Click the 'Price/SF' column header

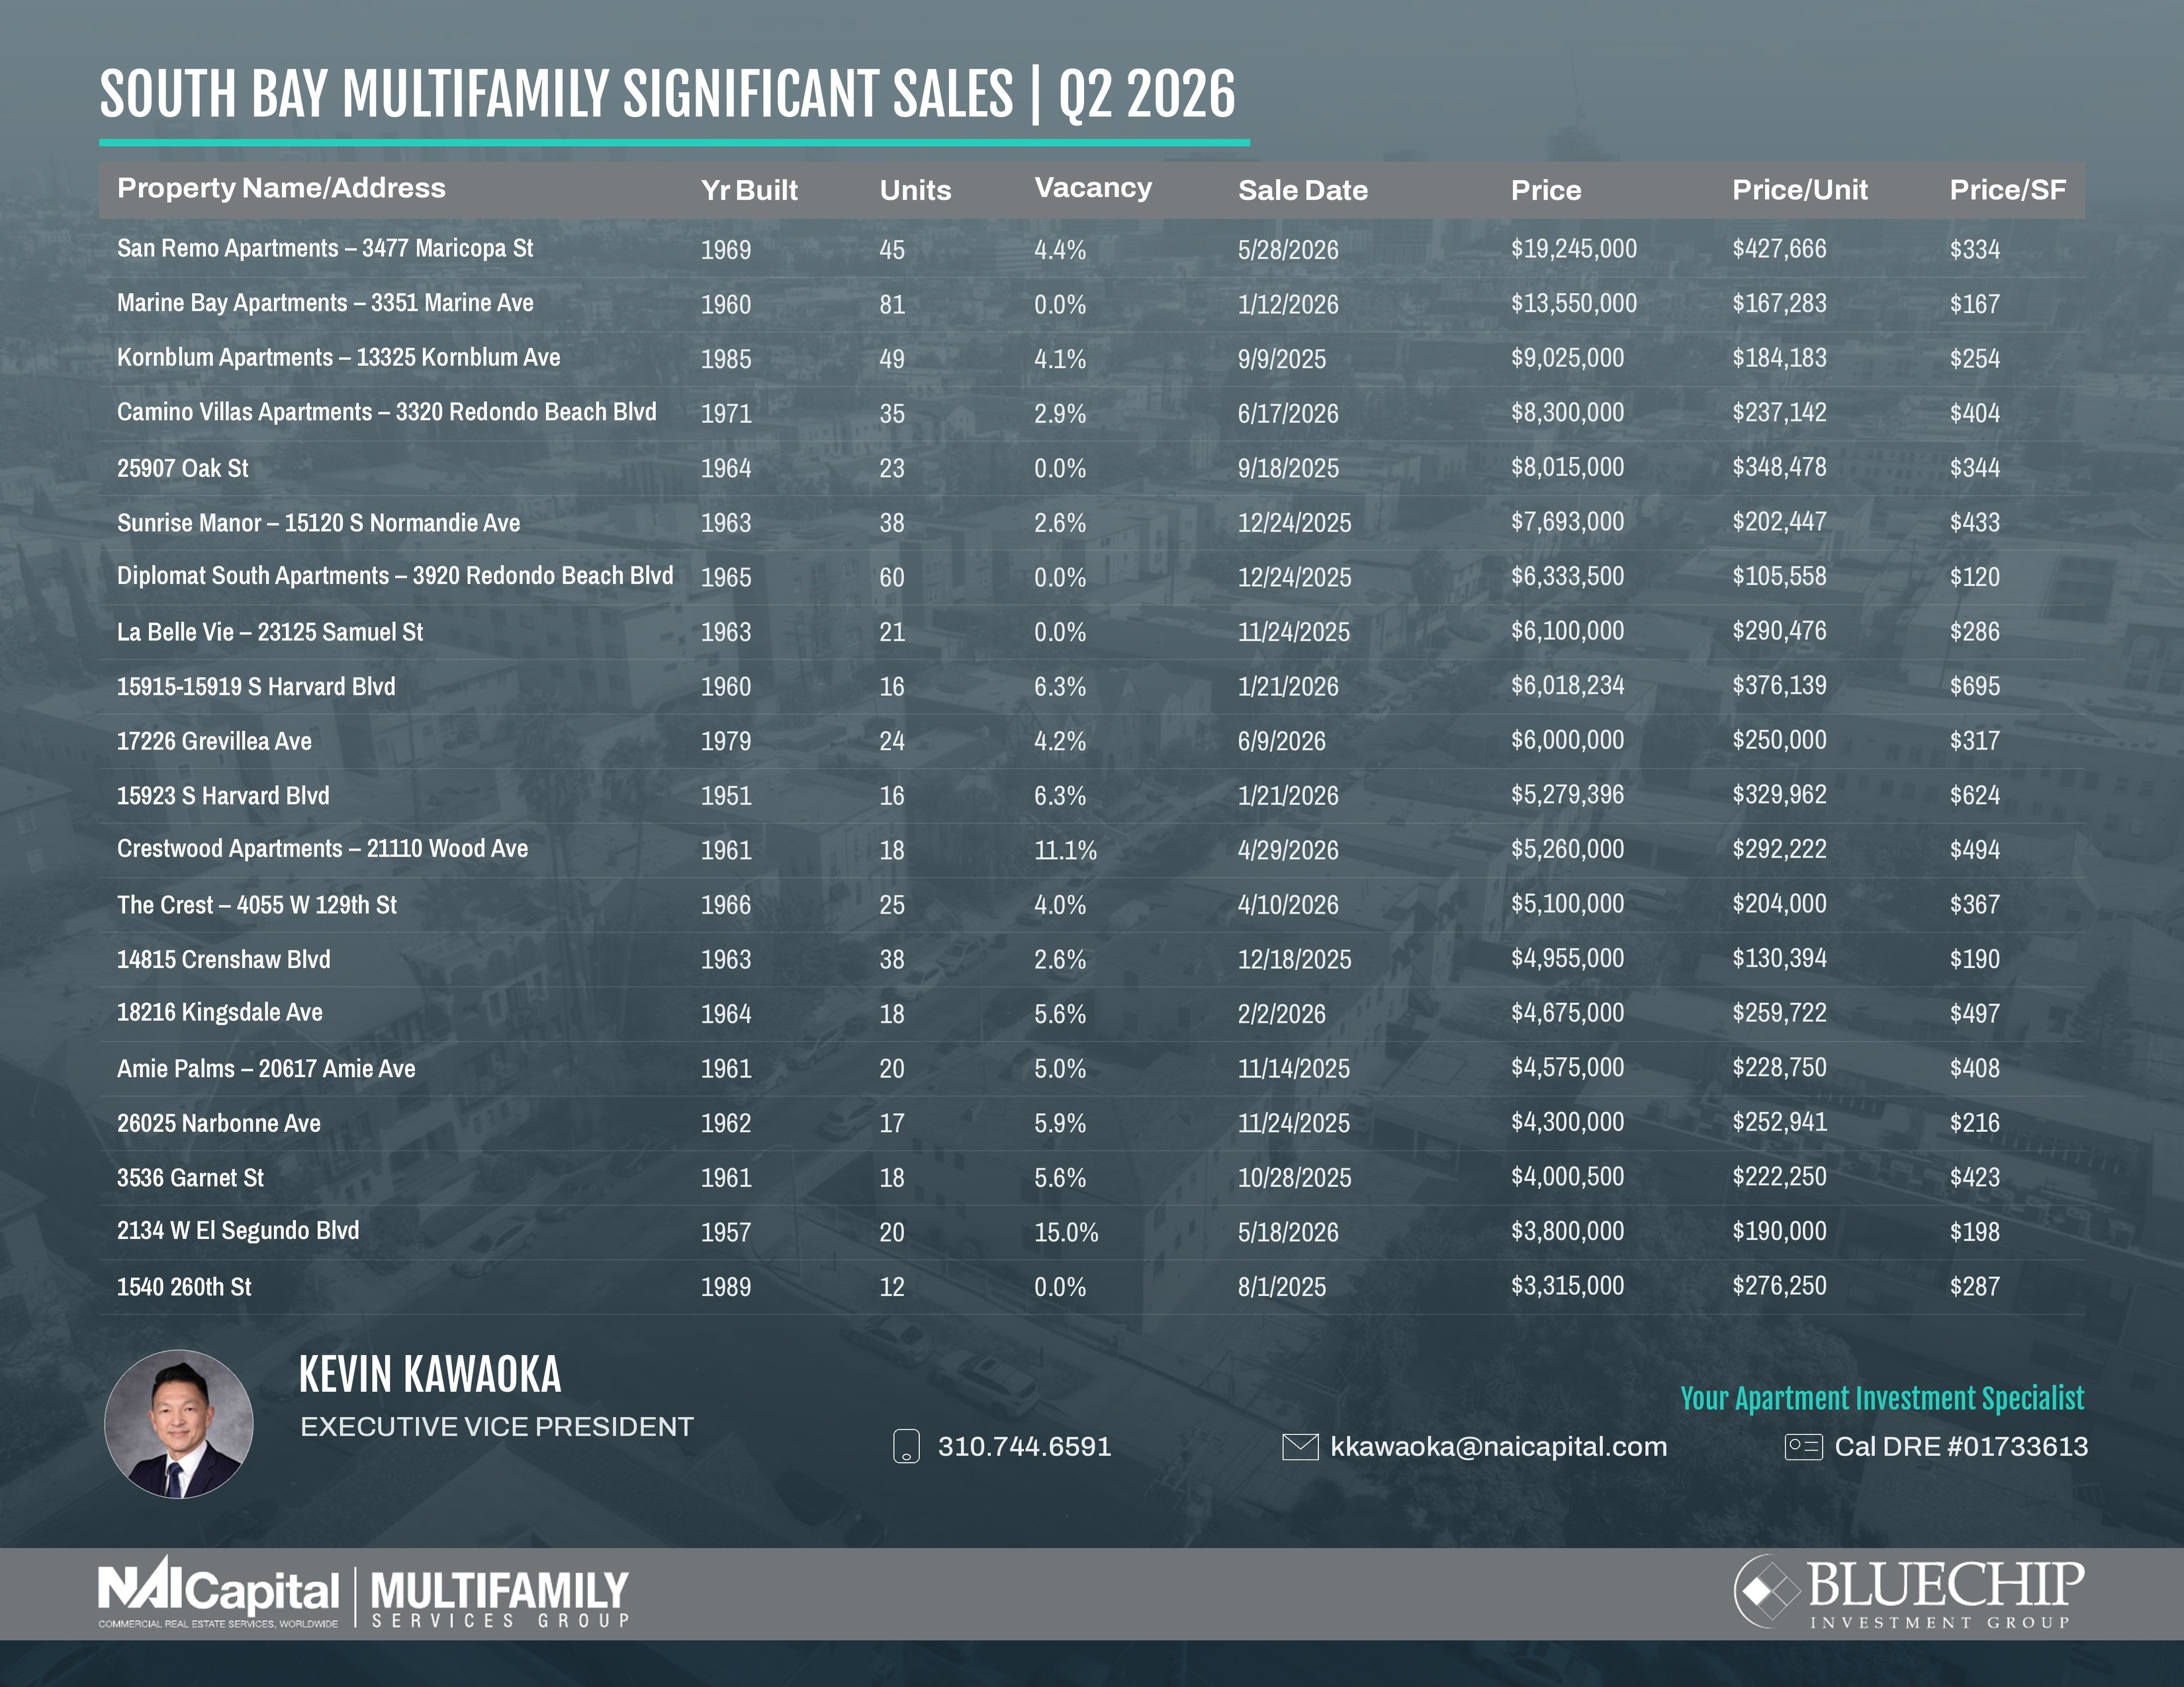tap(2007, 190)
